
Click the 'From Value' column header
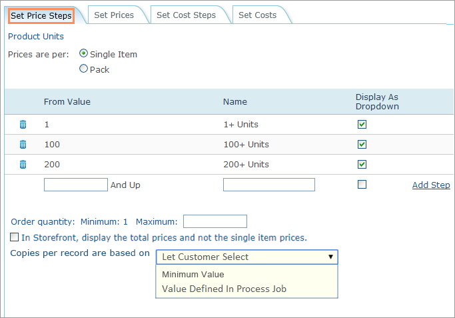(67, 101)
